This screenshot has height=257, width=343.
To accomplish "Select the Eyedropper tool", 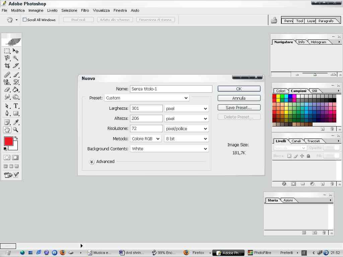I will pos(16,122).
